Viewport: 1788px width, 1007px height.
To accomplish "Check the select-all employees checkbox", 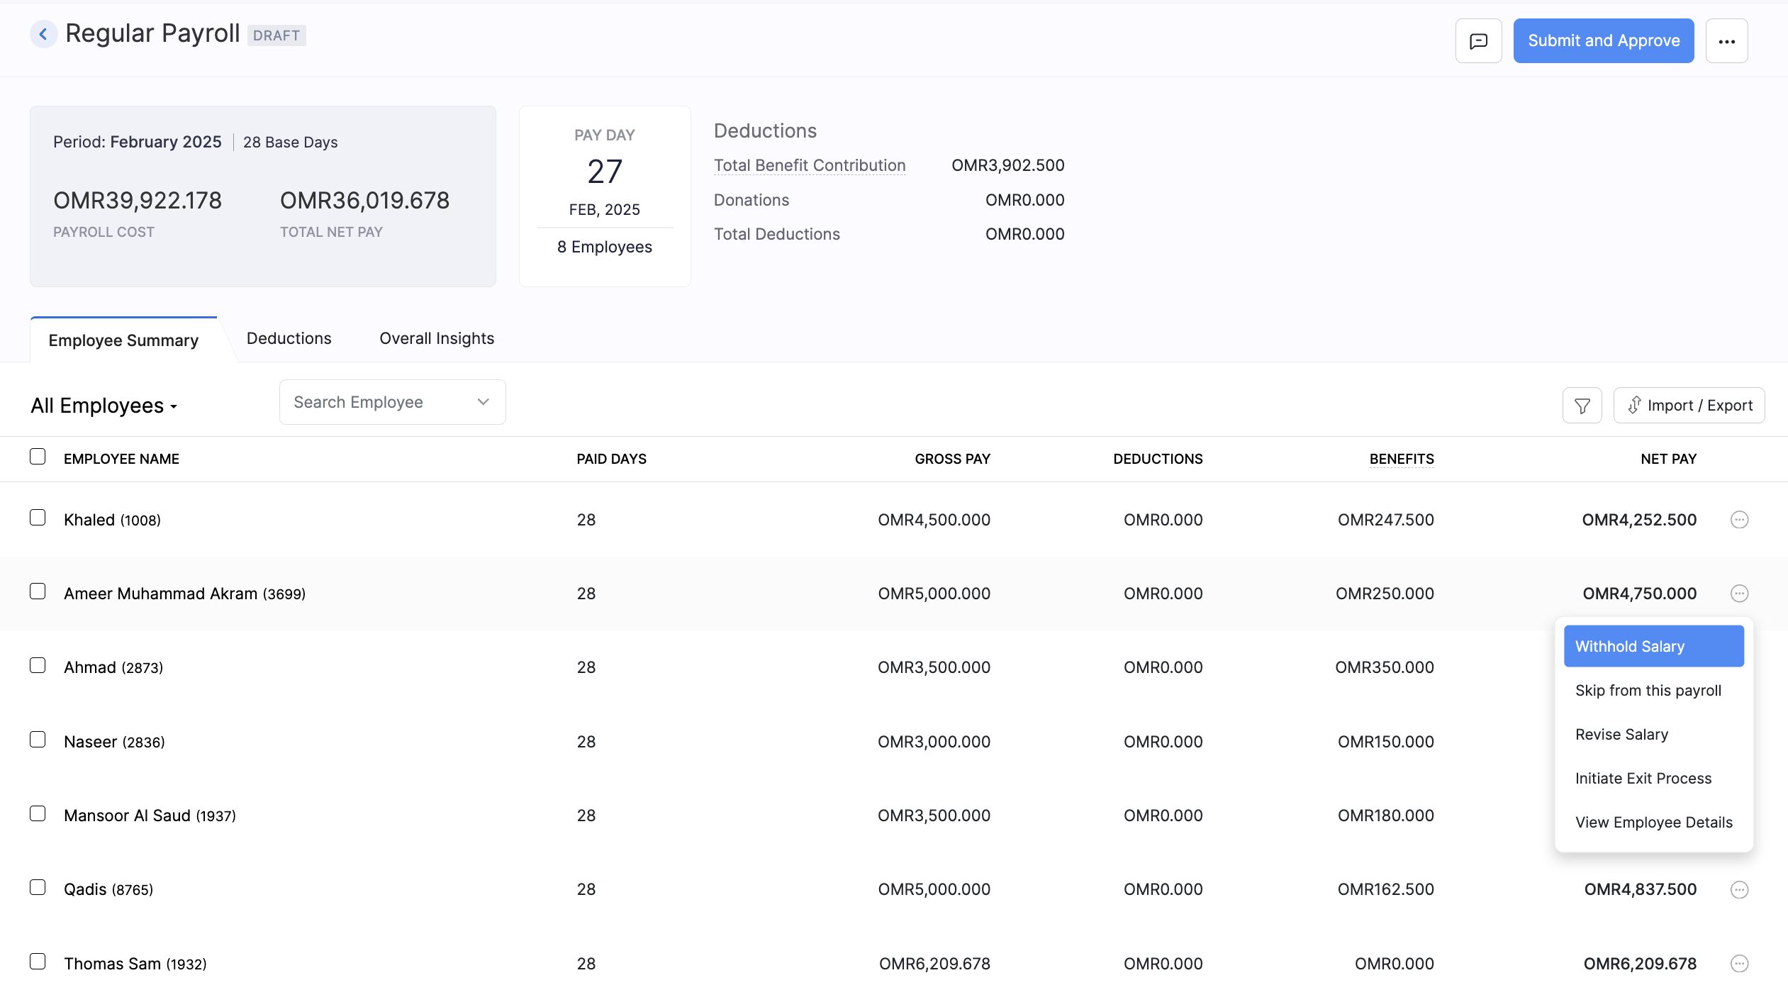I will pos(38,457).
